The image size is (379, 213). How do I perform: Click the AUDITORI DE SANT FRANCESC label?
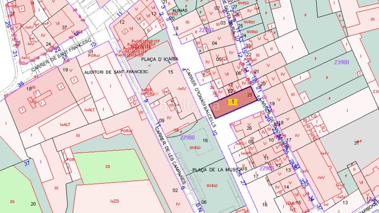tap(116, 72)
